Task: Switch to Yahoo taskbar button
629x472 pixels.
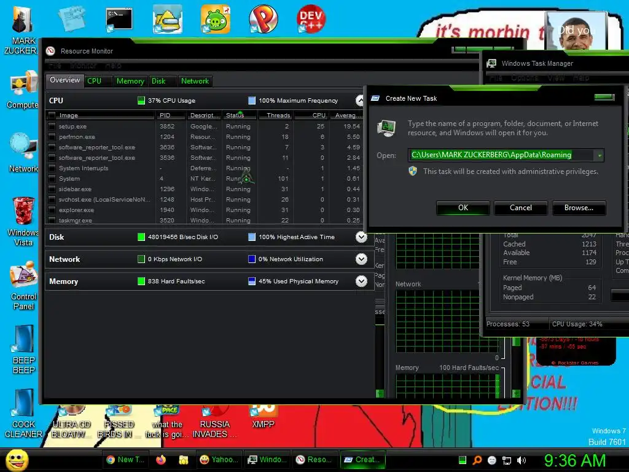Action: click(219, 460)
